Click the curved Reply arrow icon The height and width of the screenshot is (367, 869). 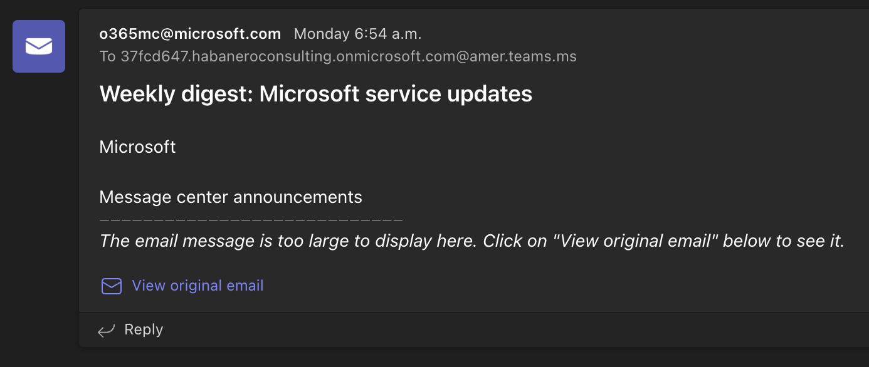coord(107,330)
